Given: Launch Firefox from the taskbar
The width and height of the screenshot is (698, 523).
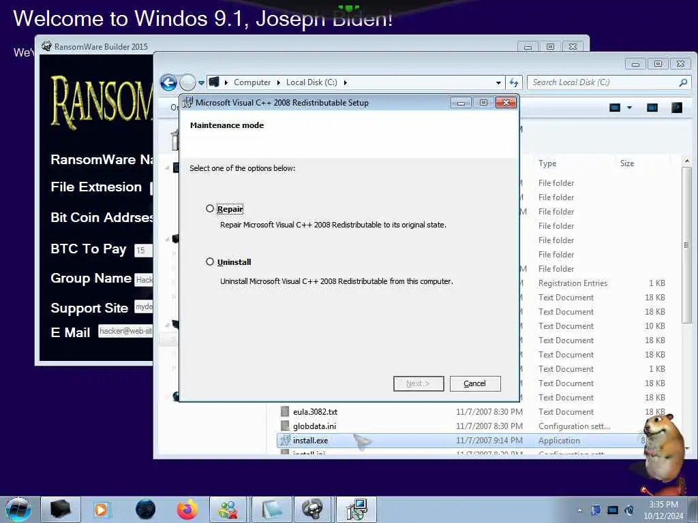Looking at the screenshot, I should (187, 509).
